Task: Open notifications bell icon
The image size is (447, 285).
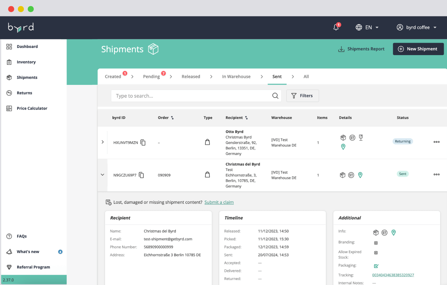Action: coord(336,27)
